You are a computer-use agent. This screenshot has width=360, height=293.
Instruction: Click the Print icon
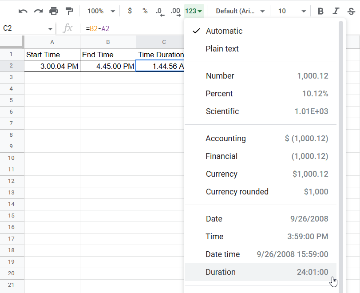(x=53, y=11)
